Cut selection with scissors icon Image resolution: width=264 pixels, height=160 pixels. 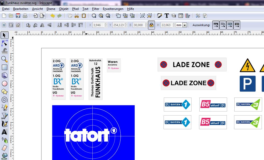coord(77,16)
